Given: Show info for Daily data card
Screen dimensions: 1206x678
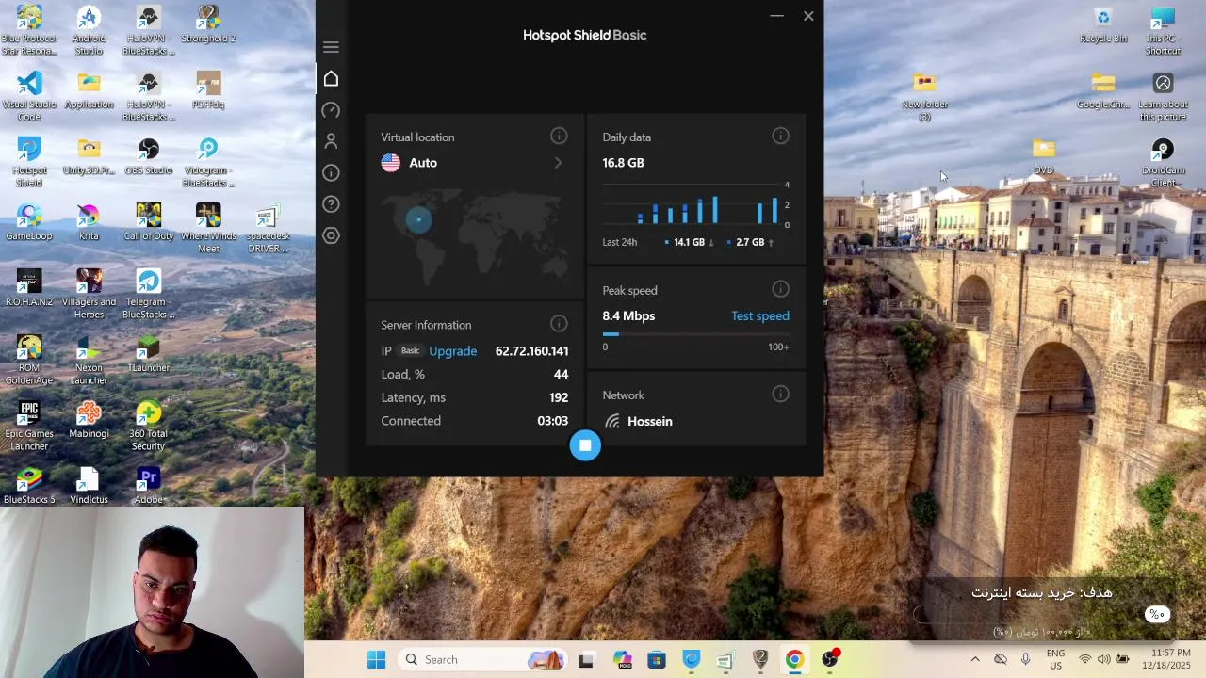Looking at the screenshot, I should point(780,137).
